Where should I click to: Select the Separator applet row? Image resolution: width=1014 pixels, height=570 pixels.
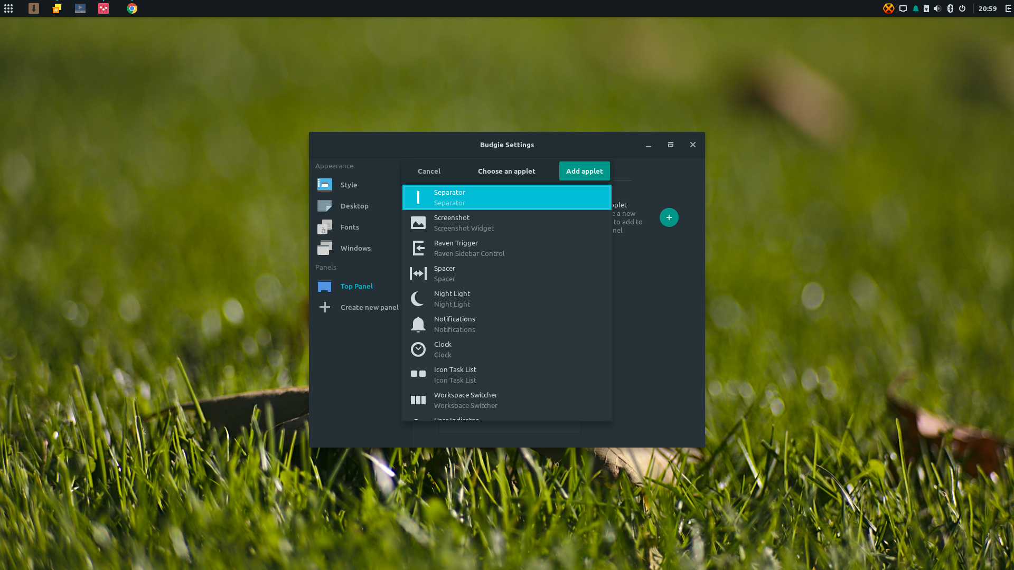pyautogui.click(x=507, y=197)
